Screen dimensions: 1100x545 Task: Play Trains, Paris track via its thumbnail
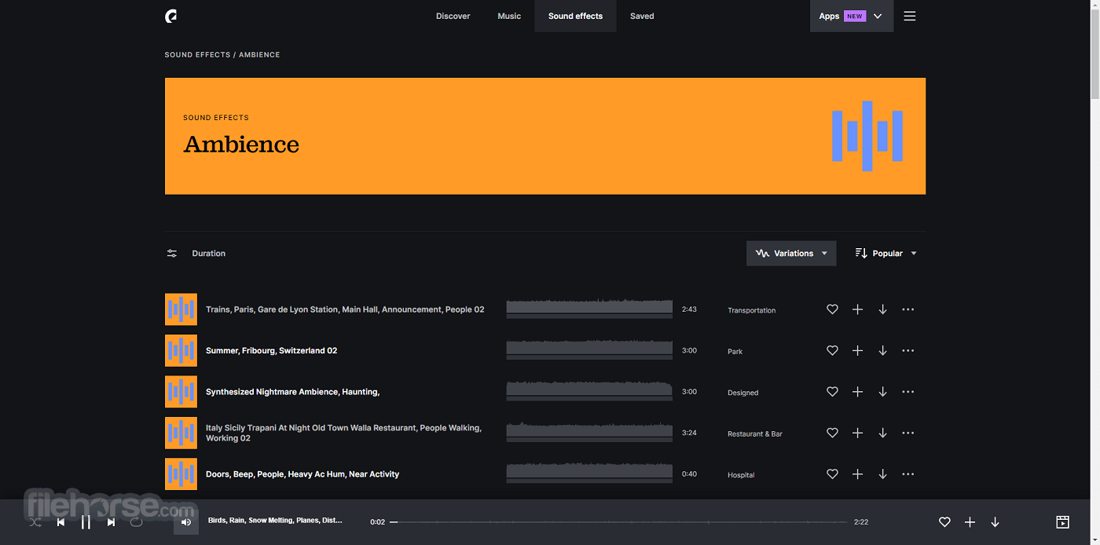(x=181, y=309)
